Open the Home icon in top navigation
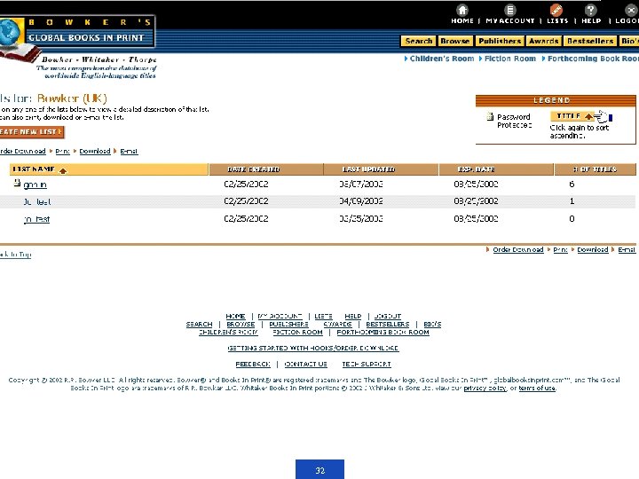This screenshot has width=639, height=479. coord(462,10)
